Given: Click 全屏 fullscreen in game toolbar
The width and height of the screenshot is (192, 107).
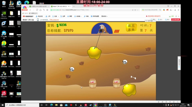Looking at the screenshot, I should [63, 16].
